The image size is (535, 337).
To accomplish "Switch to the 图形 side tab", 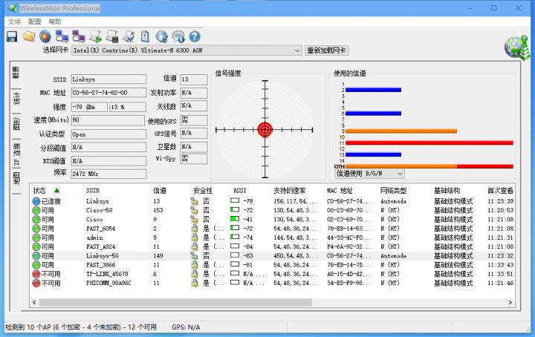I will 16,124.
